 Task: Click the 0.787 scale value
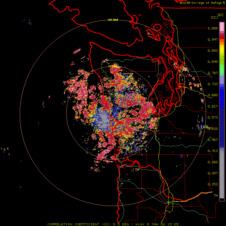click(213, 73)
